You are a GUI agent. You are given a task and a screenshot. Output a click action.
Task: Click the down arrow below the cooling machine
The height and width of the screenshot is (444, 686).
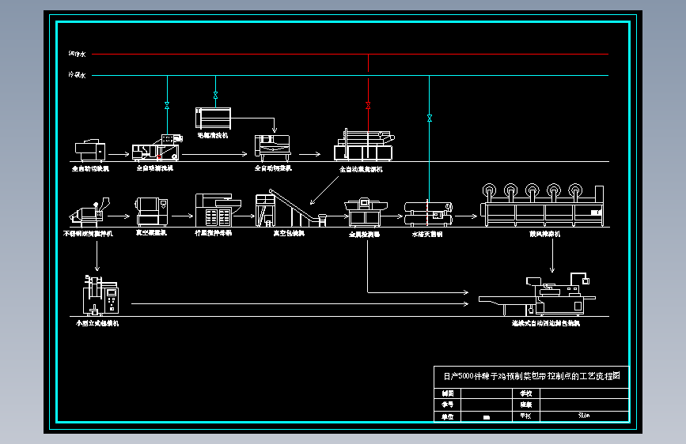click(x=552, y=256)
